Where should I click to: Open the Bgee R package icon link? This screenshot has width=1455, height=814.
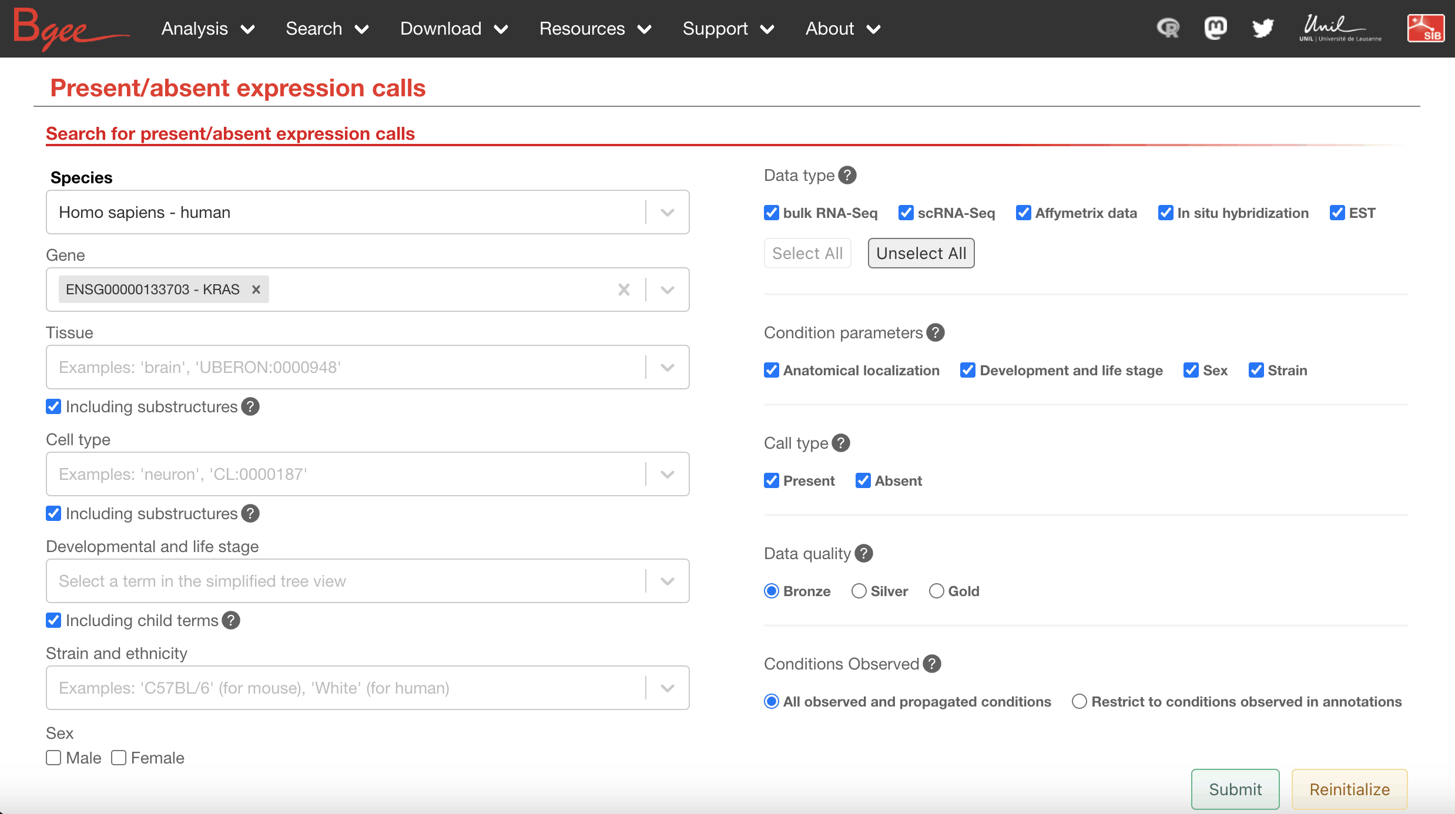point(1168,28)
